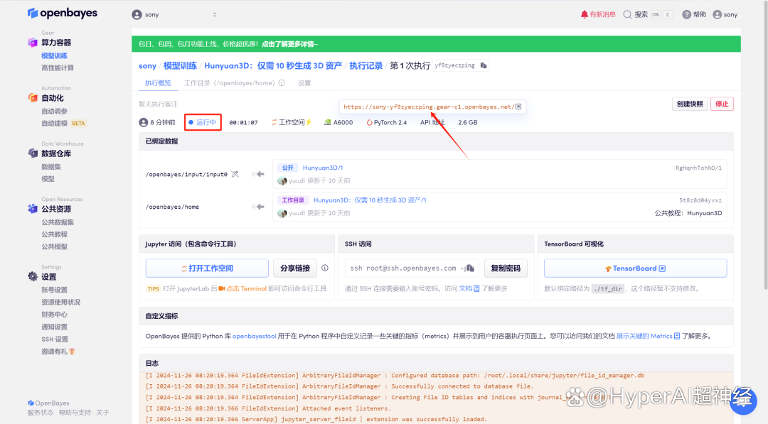Open 公共教程 in the sidebar
Image resolution: width=768 pixels, height=424 pixels.
tap(54, 234)
